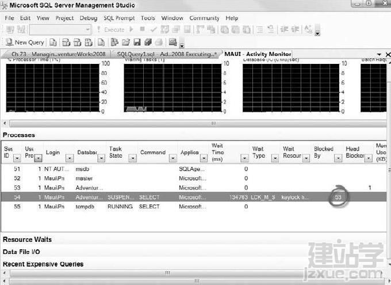Open the Command column filter dropdown
The height and width of the screenshot is (285, 391).
[173, 158]
